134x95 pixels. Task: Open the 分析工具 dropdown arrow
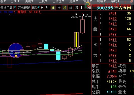15,7
